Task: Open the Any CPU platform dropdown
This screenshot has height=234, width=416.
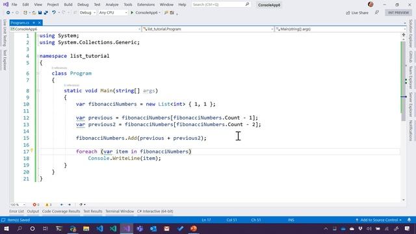Action: pos(113,13)
